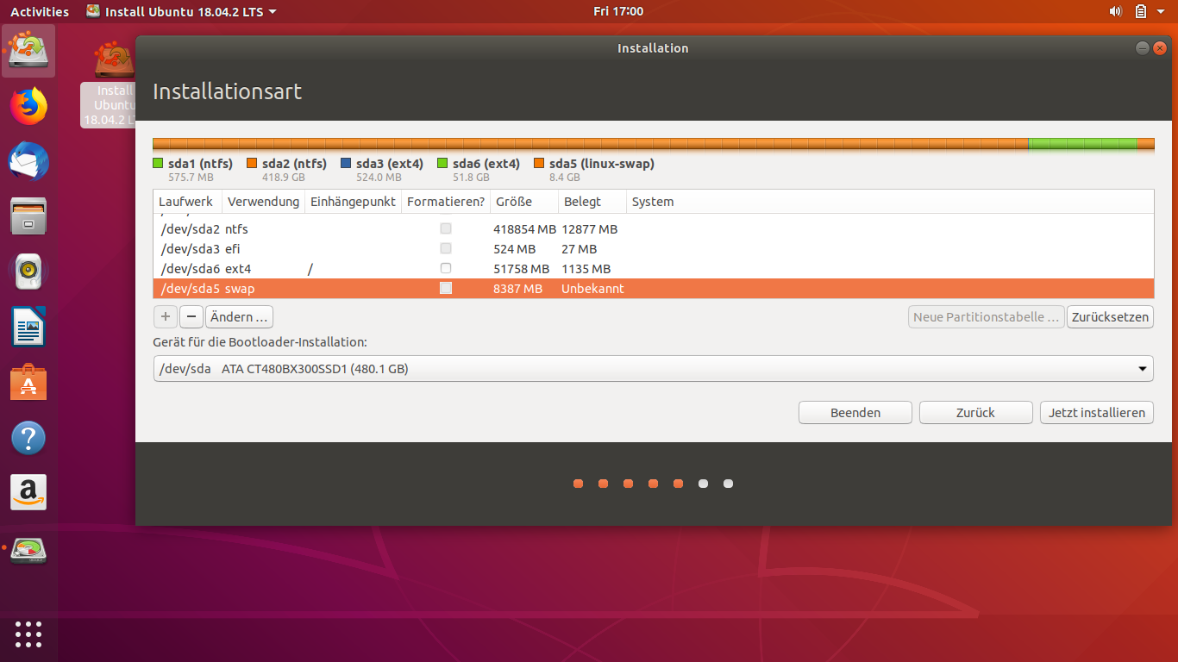
Task: Remove selected partition with minus button
Action: point(191,317)
